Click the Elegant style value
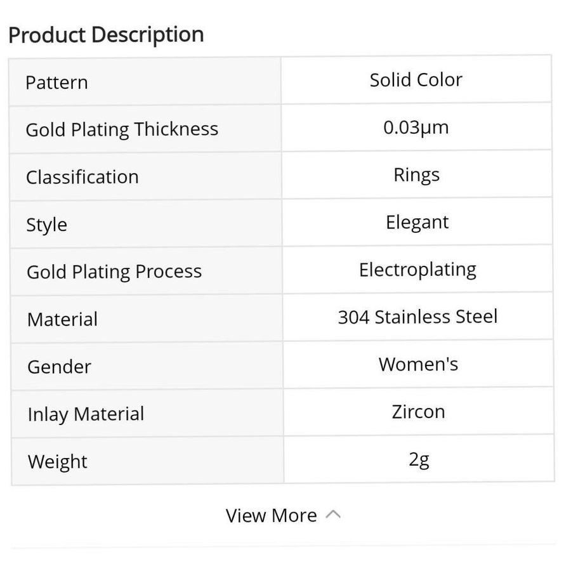571x571 pixels. [417, 222]
